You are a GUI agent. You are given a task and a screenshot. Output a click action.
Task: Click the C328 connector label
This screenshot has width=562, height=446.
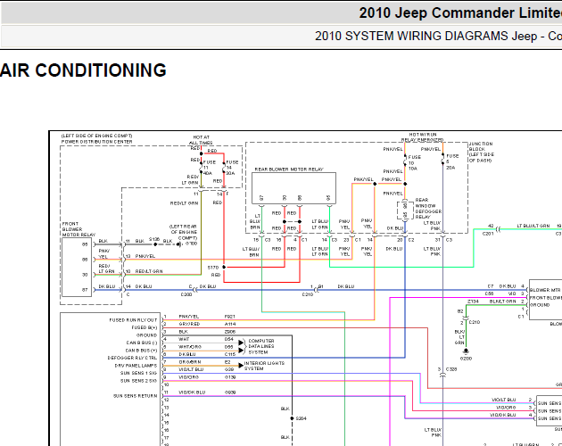[451, 369]
